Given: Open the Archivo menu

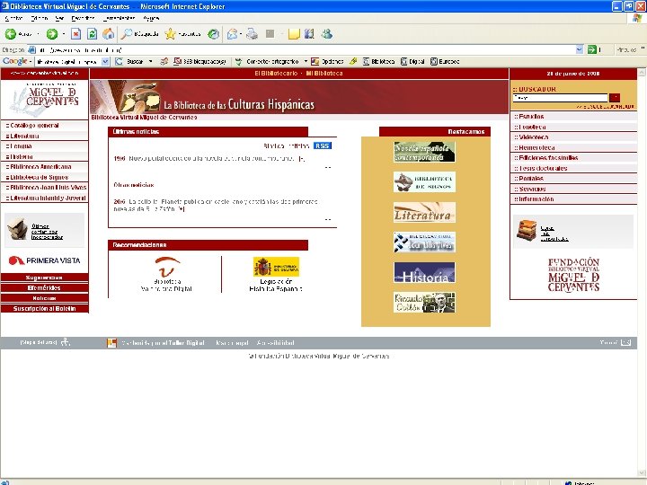Looking at the screenshot, I should coord(13,18).
